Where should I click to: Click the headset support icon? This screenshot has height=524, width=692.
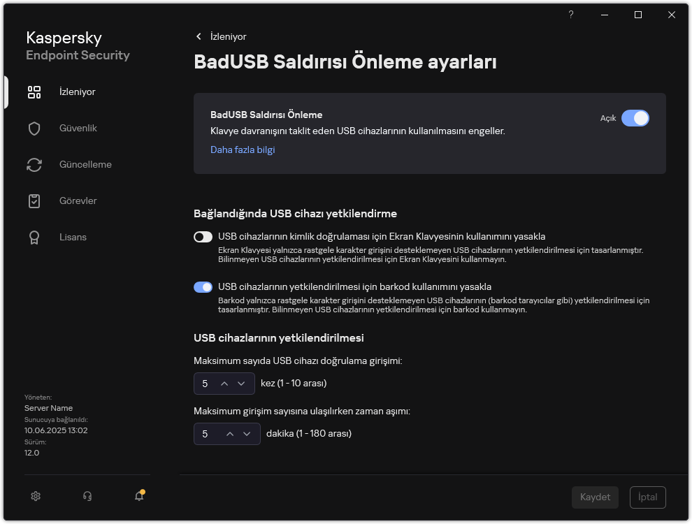click(x=87, y=495)
